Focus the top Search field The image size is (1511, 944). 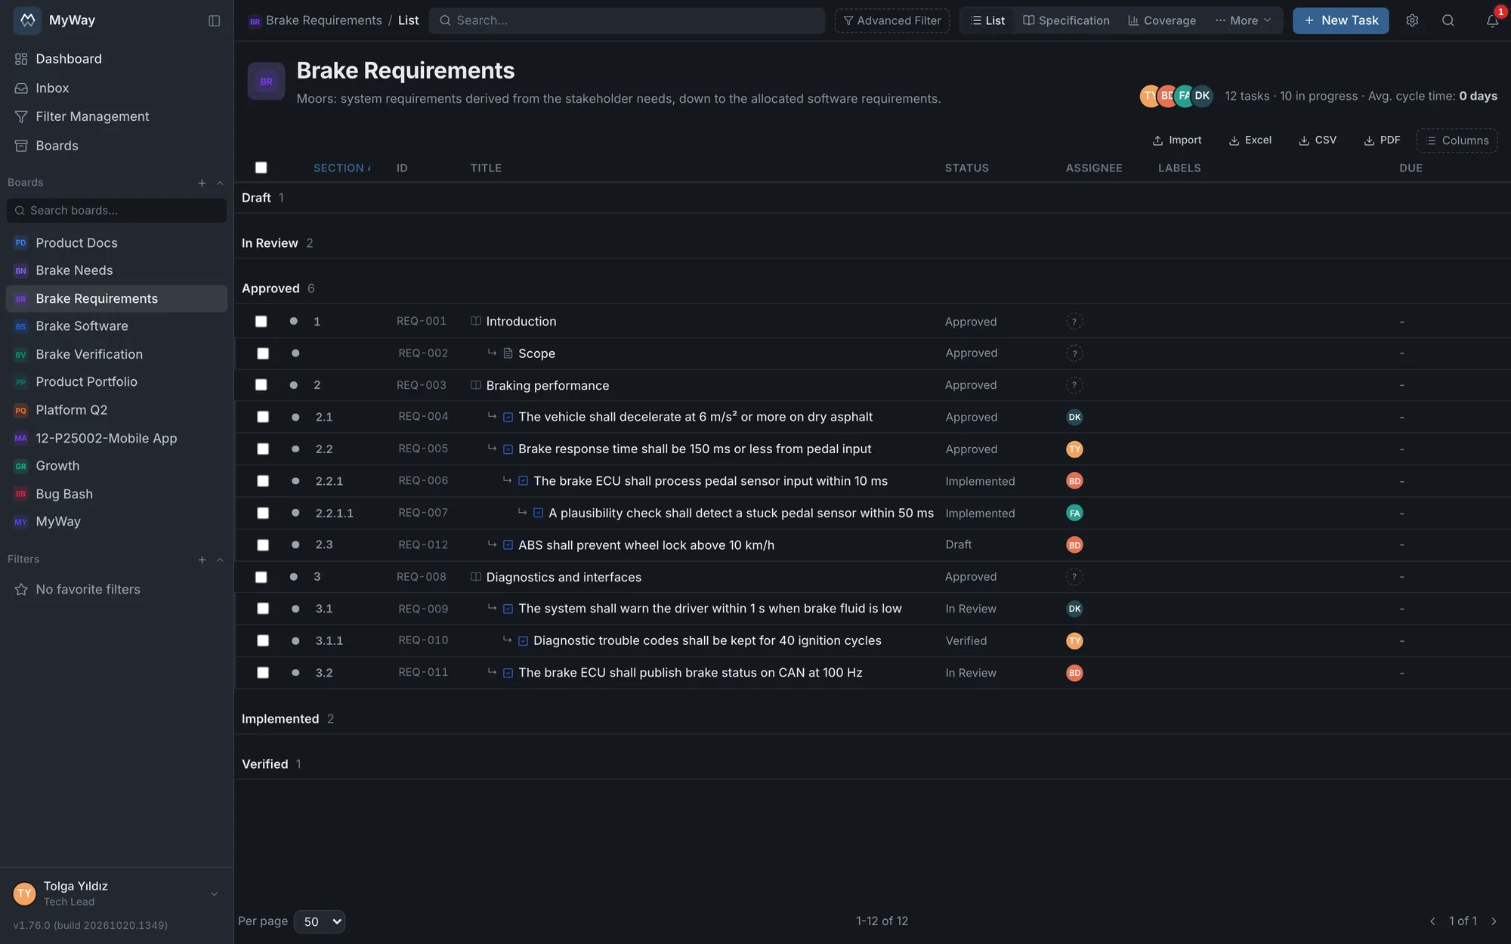tap(627, 20)
